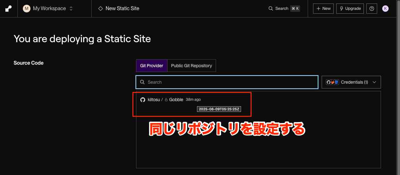Open the K user account avatar
400x175 pixels.
tap(385, 9)
